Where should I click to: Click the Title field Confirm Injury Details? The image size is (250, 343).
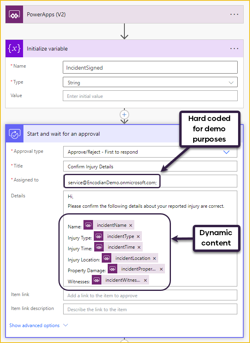tap(150, 166)
